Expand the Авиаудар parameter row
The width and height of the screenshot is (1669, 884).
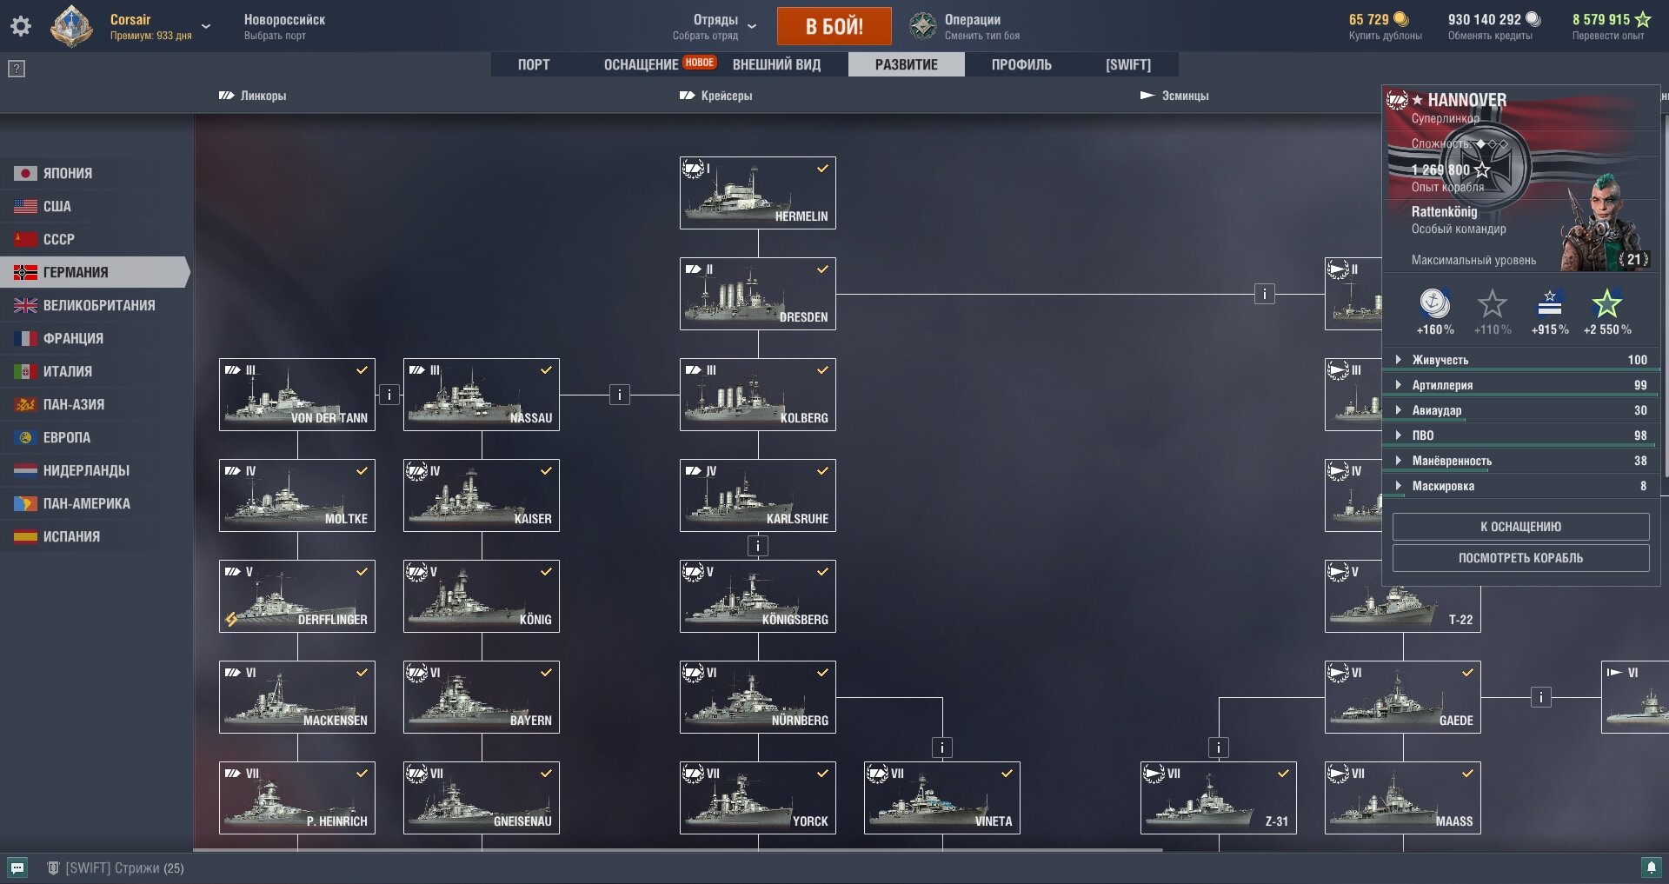pyautogui.click(x=1521, y=410)
